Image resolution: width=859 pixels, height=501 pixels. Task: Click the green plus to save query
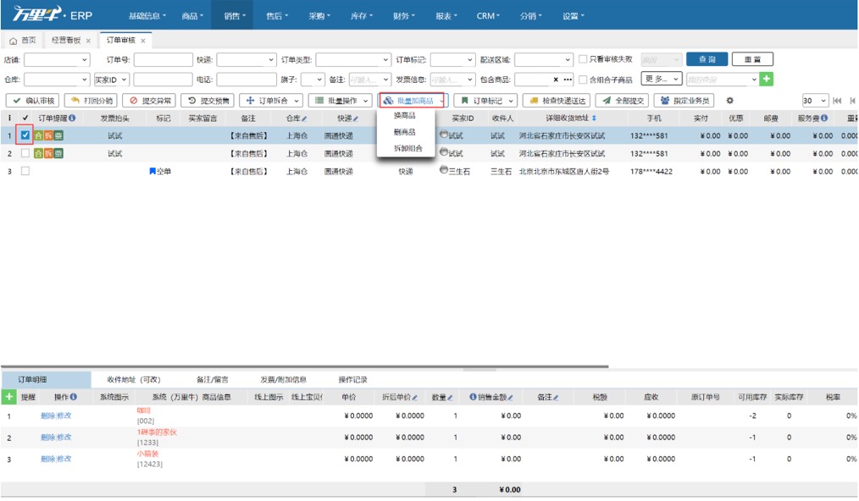(767, 79)
